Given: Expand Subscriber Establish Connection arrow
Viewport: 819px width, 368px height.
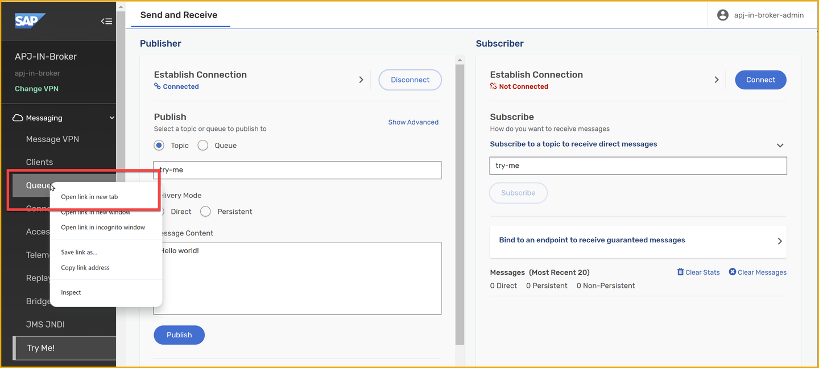Looking at the screenshot, I should click(717, 80).
